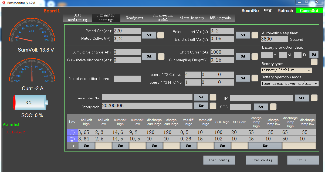The width and height of the screenshot is (325, 172).
Task: Select the level 2 circled number row header
Action: pyautogui.click(x=72, y=139)
